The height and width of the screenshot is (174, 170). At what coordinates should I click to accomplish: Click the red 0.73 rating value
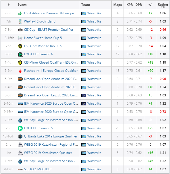(163, 112)
